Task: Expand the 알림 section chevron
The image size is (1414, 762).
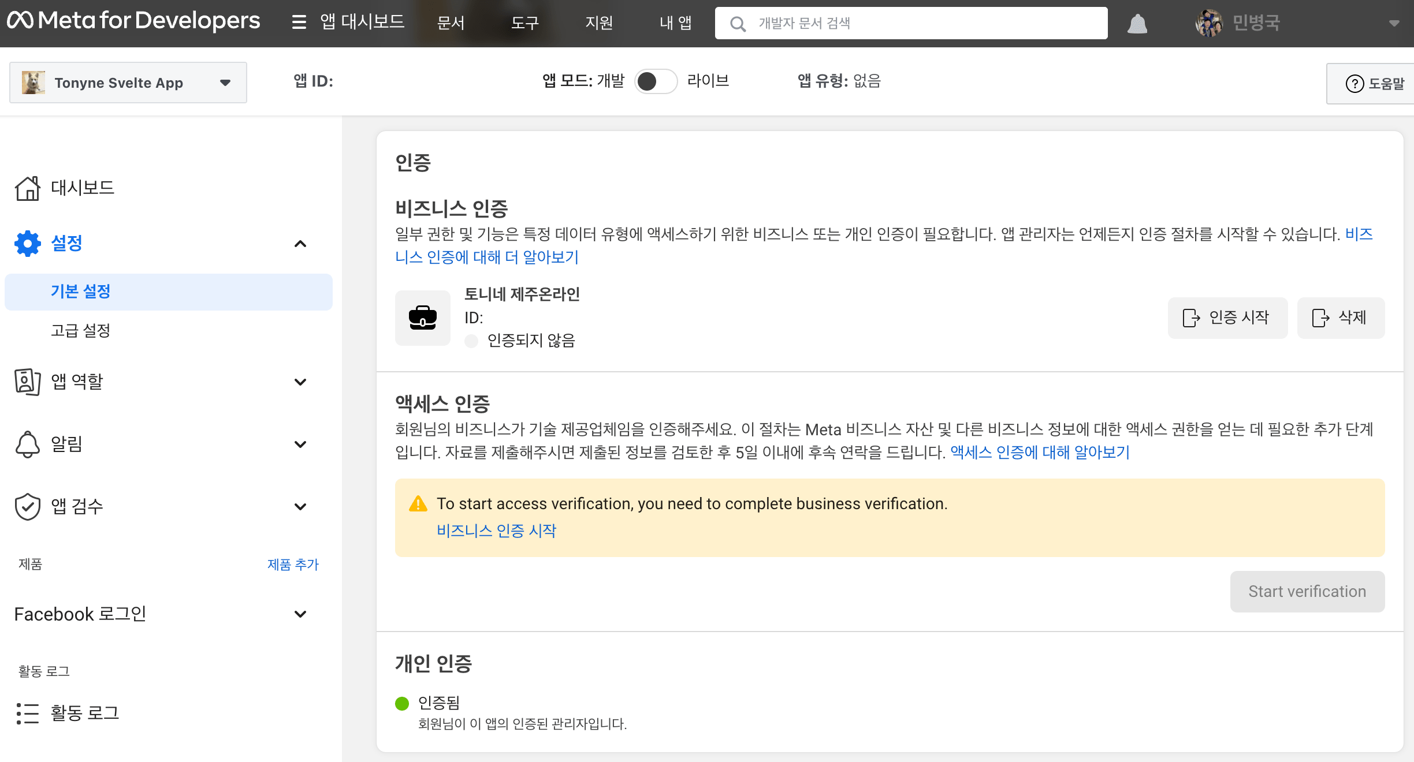Action: click(x=300, y=444)
